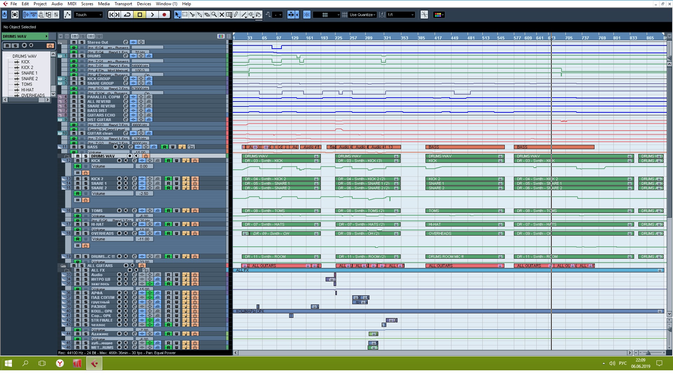Viewport: 673px width, 378px height.
Task: Toggle Read automation on BASS track
Action: pyautogui.click(x=165, y=147)
